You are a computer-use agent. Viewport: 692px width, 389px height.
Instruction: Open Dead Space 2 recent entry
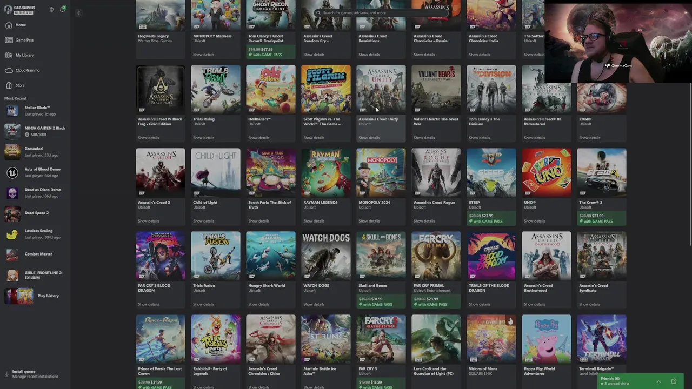(x=35, y=213)
